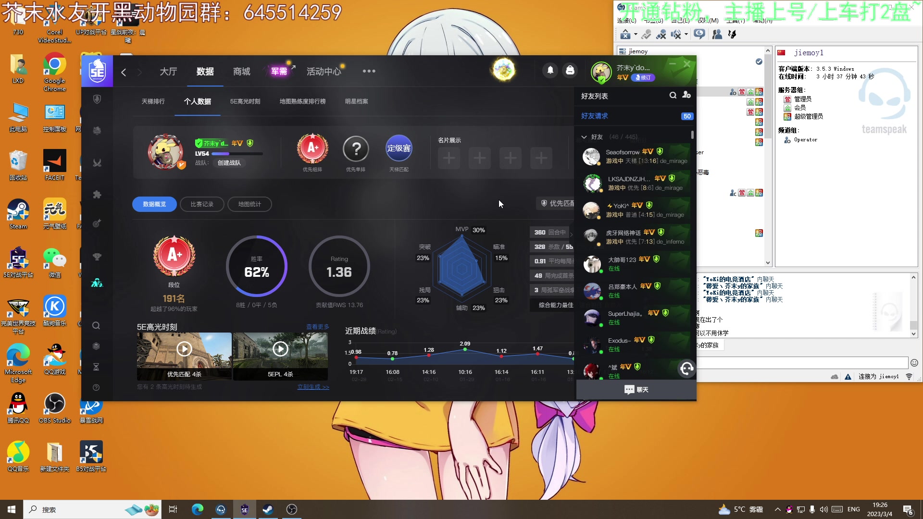Launch Steam from the taskbar
This screenshot has width=923, height=519.
click(x=268, y=509)
